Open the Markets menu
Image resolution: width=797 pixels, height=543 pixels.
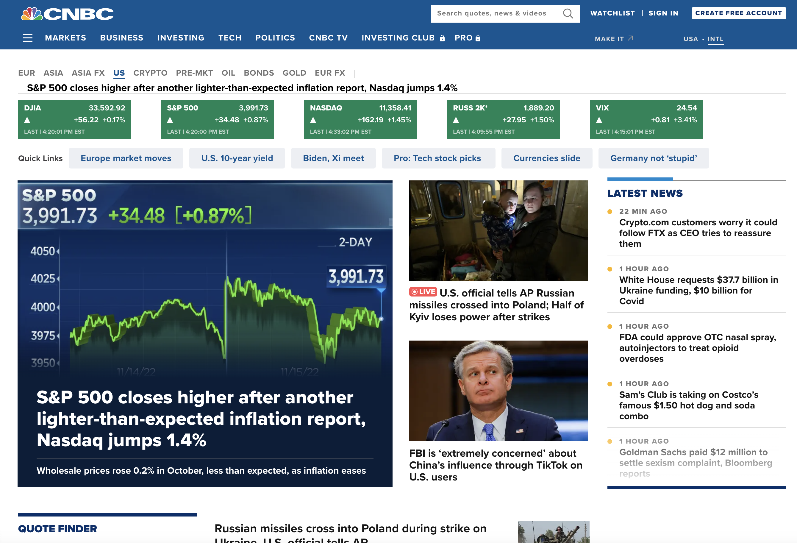pos(65,38)
